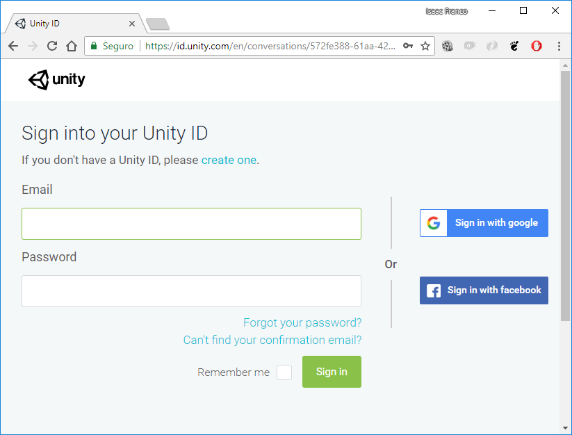Click the scrollbar down arrow

click(565, 428)
